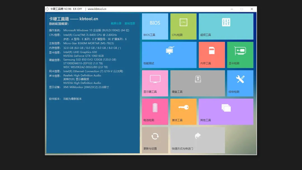Open 显示器工具 (monitor tools)
The width and height of the screenshot is (302, 170).
[x=155, y=83]
